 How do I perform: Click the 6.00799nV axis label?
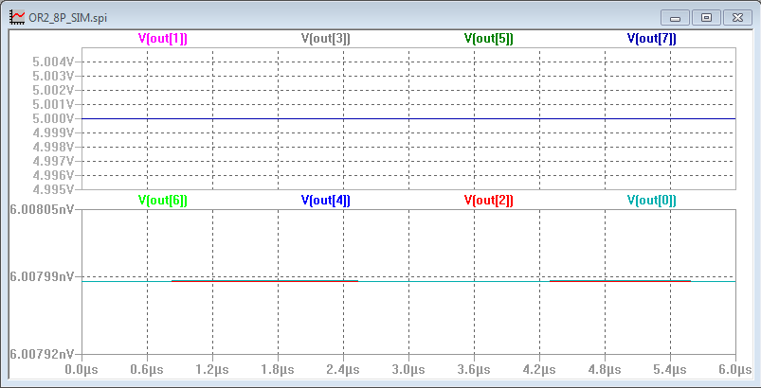(43, 277)
